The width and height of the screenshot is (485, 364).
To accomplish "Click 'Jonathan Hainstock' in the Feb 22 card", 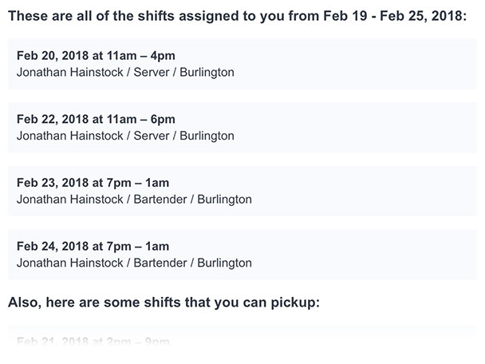I will (x=70, y=136).
